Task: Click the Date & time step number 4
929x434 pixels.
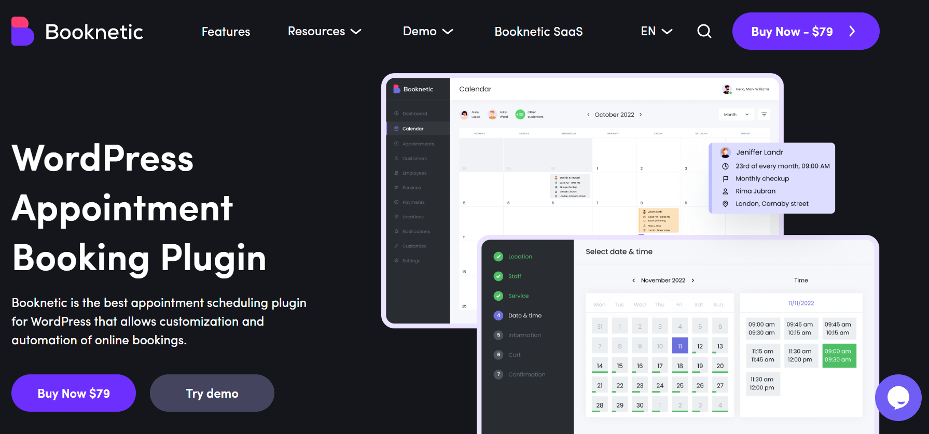Action: tap(498, 316)
